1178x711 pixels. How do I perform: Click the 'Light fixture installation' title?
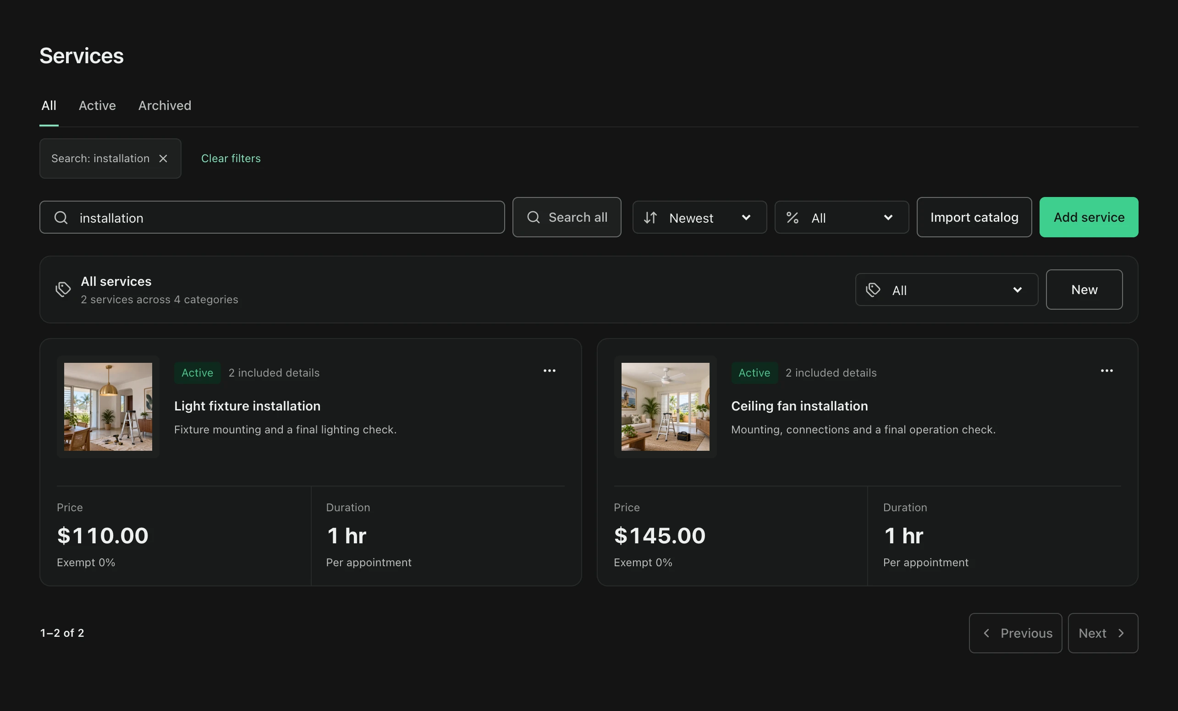coord(247,406)
